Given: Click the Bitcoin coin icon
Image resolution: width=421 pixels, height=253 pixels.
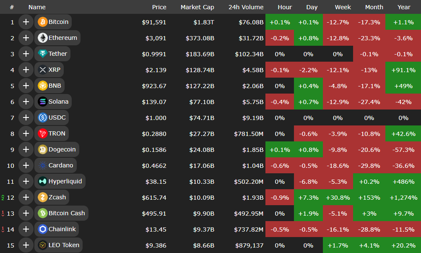Looking at the screenshot, I should click(42, 22).
